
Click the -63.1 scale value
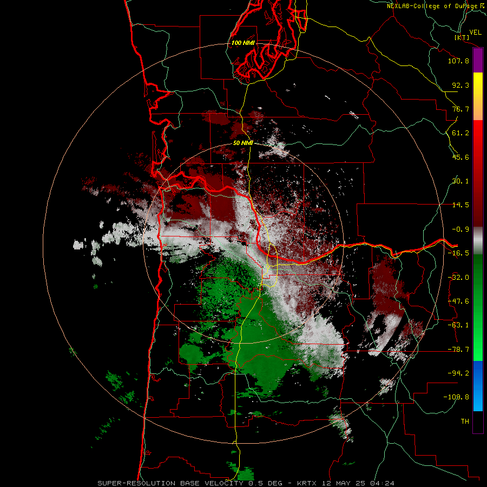click(458, 325)
